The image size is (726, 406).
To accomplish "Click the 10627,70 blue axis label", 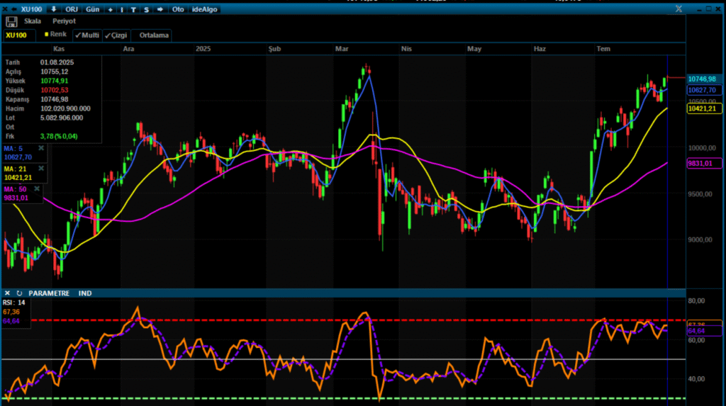I will click(704, 90).
